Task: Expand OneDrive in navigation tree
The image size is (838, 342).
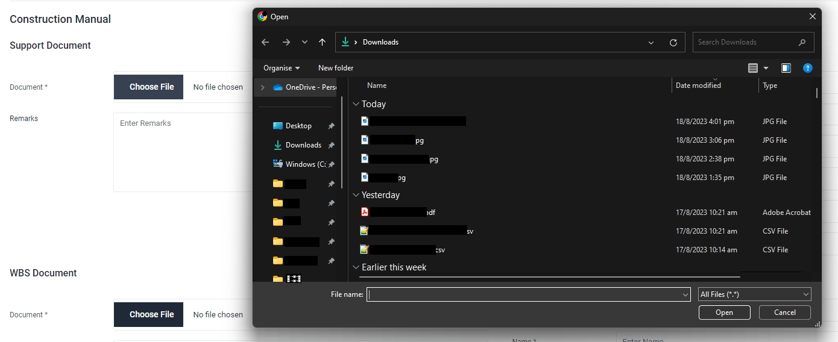Action: (262, 87)
